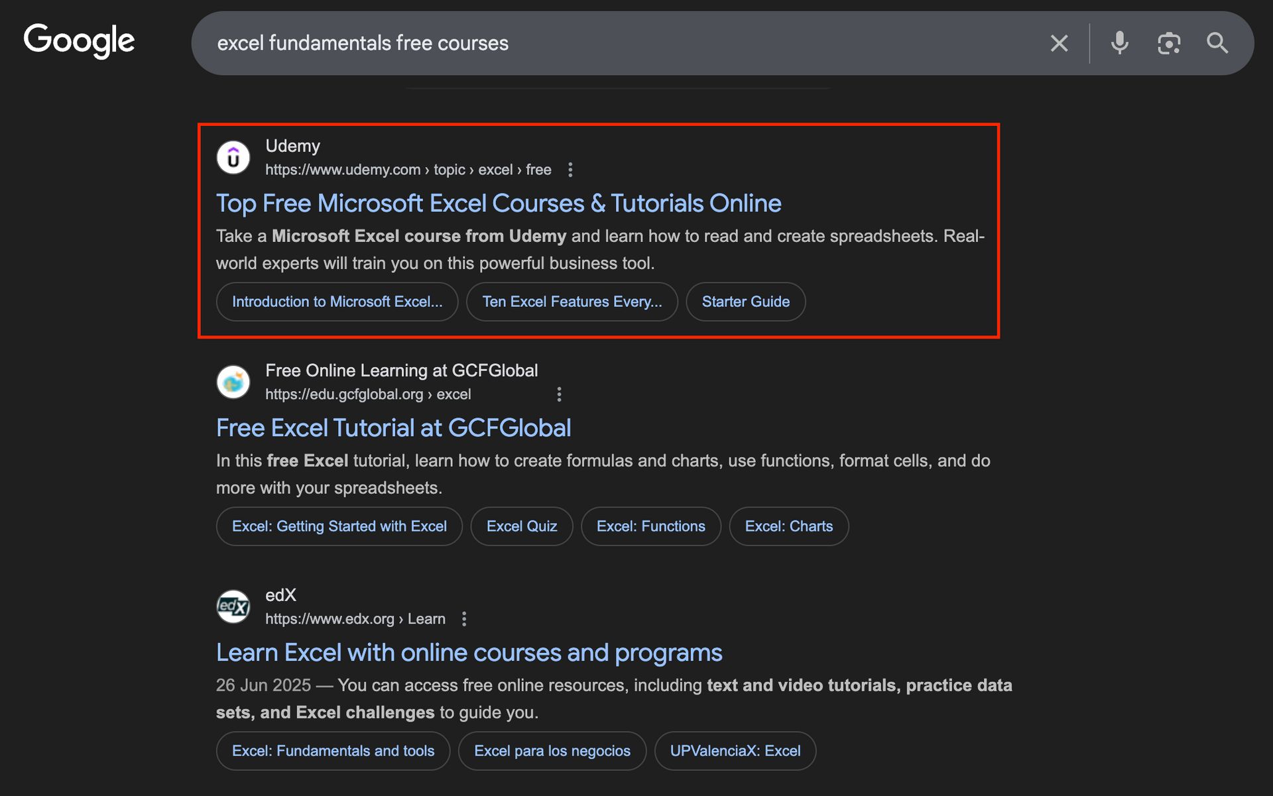Click the Udemy favicon icon
This screenshot has width=1273, height=796.
tap(233, 158)
